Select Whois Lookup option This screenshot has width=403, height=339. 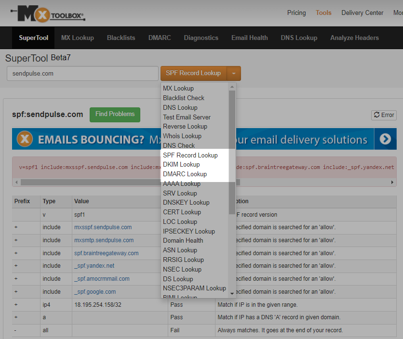[x=182, y=136]
